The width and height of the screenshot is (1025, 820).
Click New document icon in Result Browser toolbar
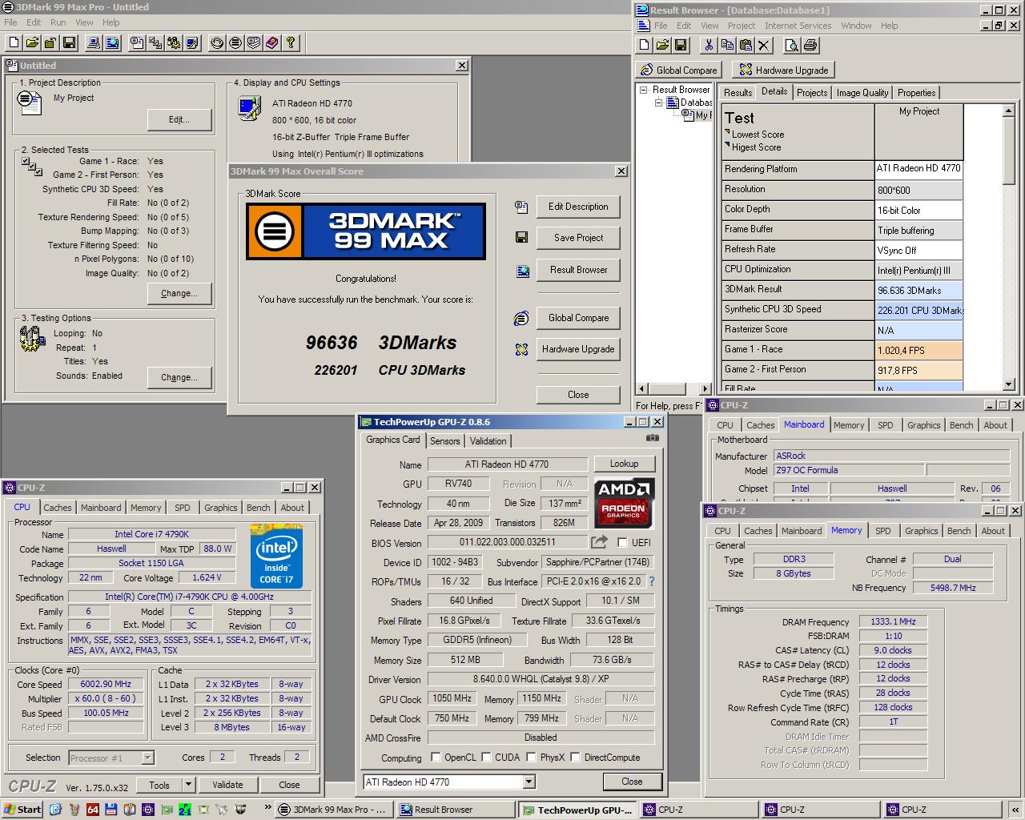click(644, 45)
